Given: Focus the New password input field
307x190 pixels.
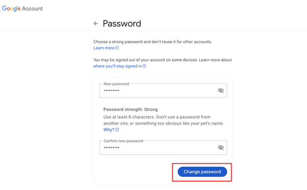Looking at the screenshot, I should click(163, 90).
